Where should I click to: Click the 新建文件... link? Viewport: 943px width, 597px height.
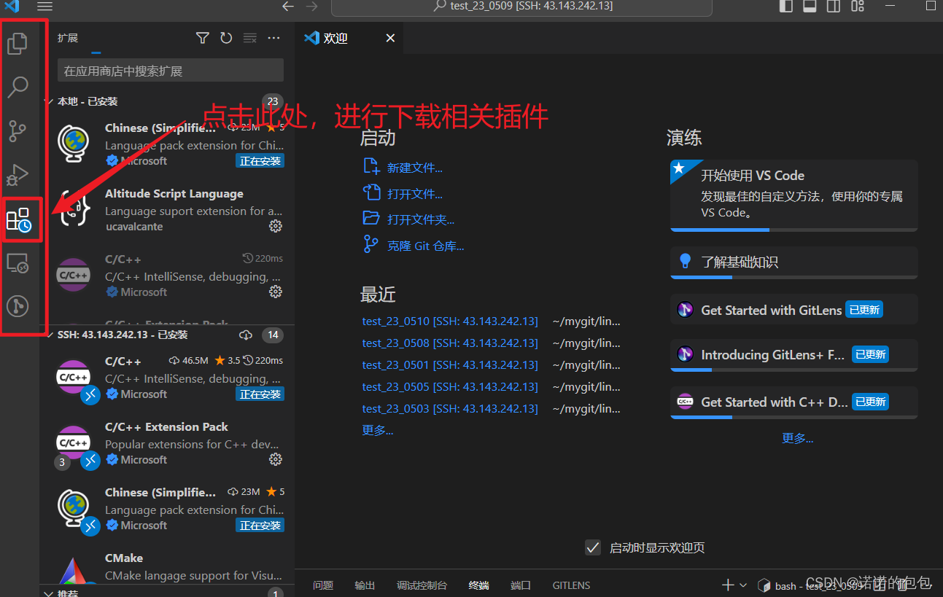pyautogui.click(x=414, y=168)
